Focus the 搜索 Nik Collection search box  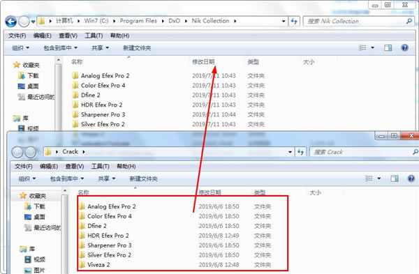pos(359,21)
